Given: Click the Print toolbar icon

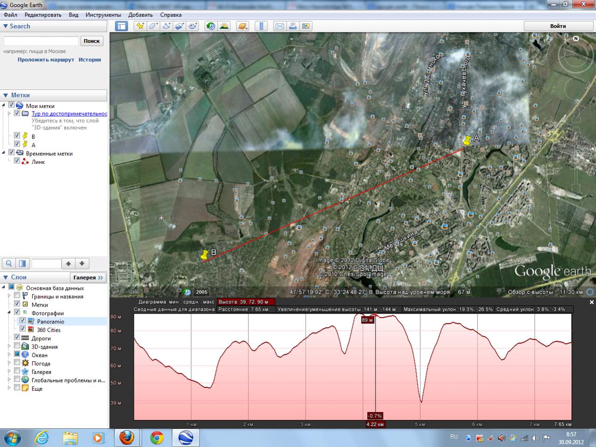Looking at the screenshot, I should [x=293, y=26].
